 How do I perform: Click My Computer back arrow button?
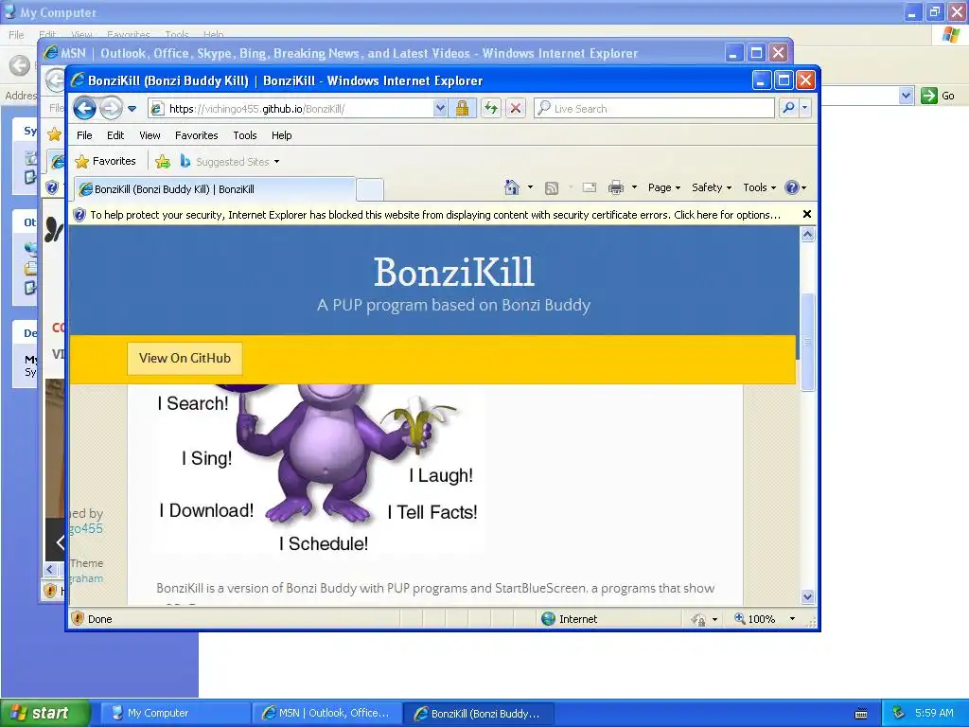click(19, 65)
